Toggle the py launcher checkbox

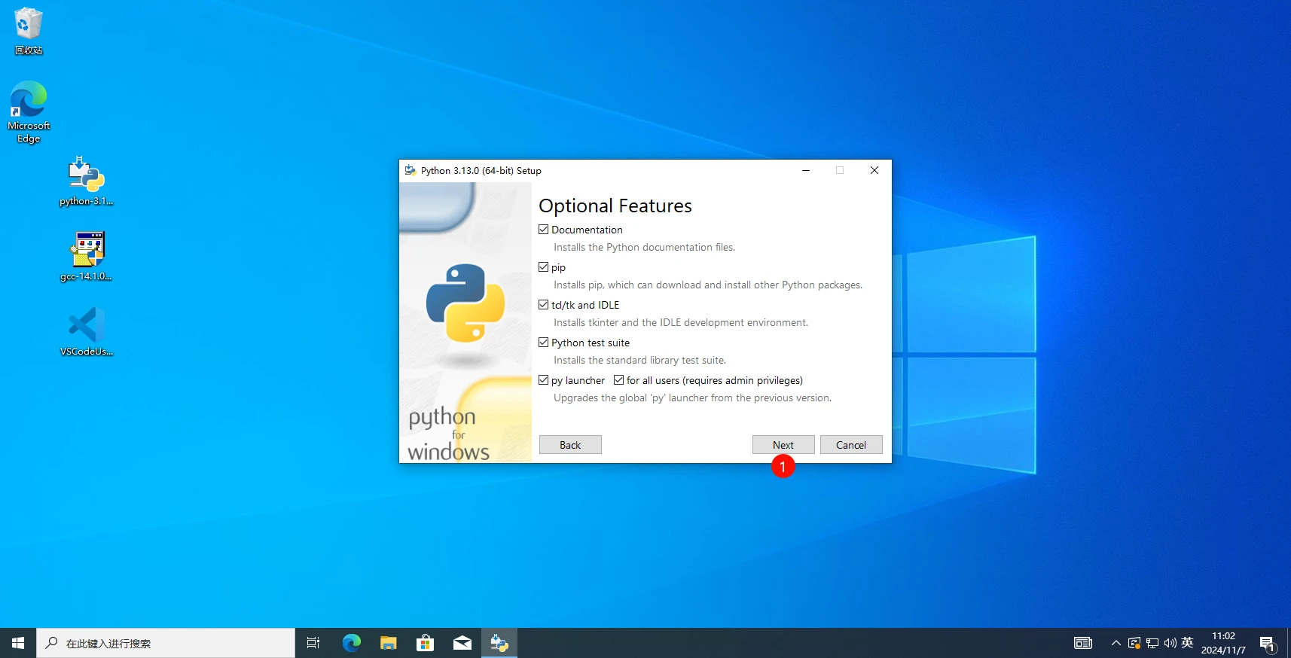pyautogui.click(x=544, y=380)
